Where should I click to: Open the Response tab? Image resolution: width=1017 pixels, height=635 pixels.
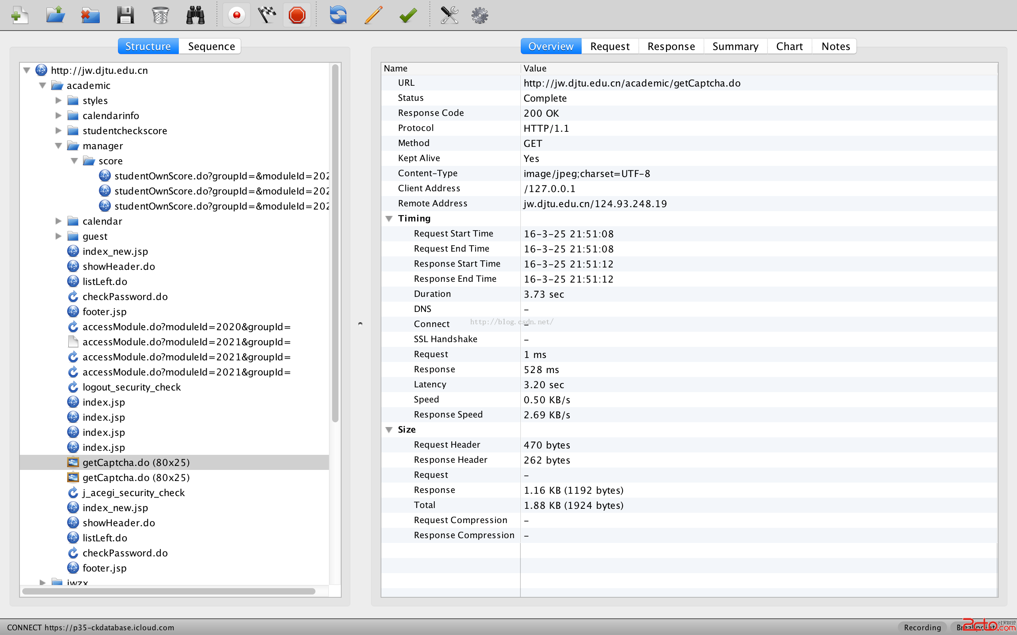(671, 46)
